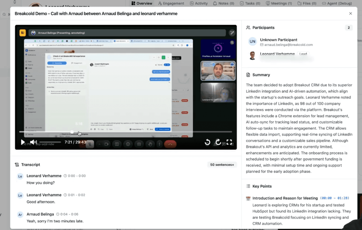Viewport: 362px width, 230px height.
Task: Click the Key Points list icon
Action: tap(248, 186)
